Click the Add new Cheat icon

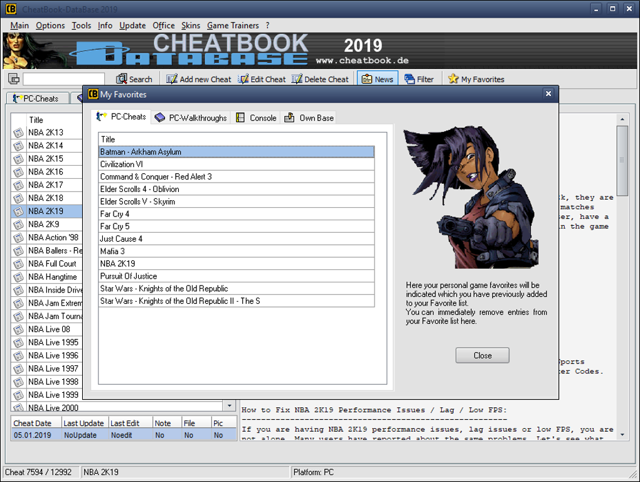[x=172, y=79]
